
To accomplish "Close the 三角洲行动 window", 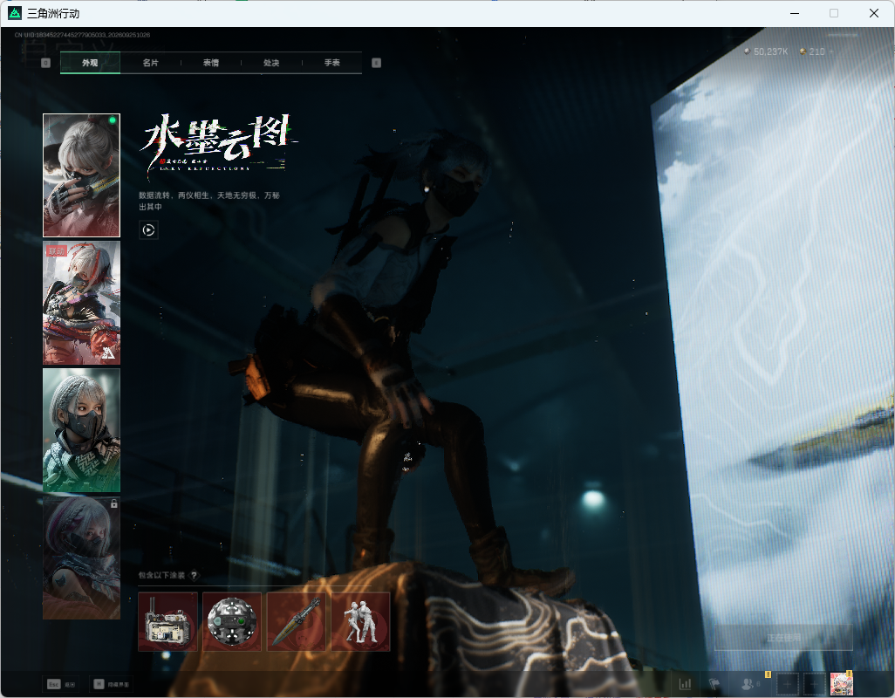I will pyautogui.click(x=874, y=13).
